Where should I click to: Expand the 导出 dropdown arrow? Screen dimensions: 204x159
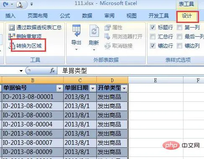coord(76,49)
